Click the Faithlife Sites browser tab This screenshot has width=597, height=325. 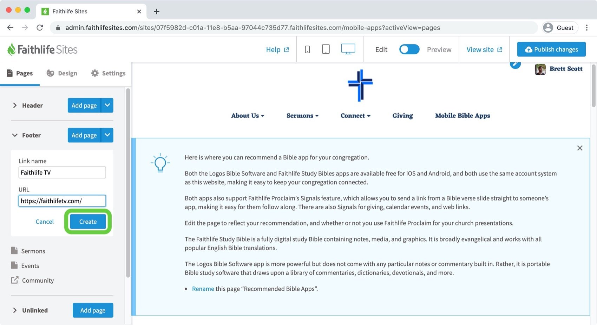(91, 12)
